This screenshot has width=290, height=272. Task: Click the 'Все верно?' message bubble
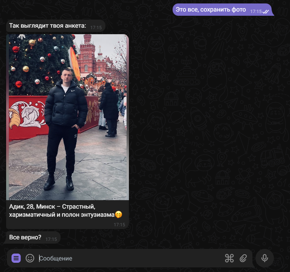[x=25, y=237]
